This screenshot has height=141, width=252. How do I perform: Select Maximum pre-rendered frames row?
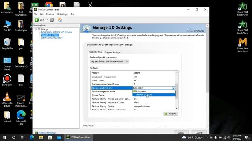(133, 84)
